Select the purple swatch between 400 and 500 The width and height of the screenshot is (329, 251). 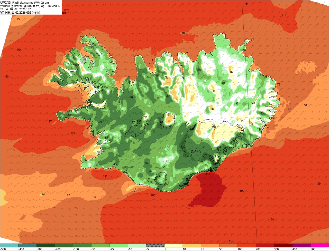[x=301, y=245]
